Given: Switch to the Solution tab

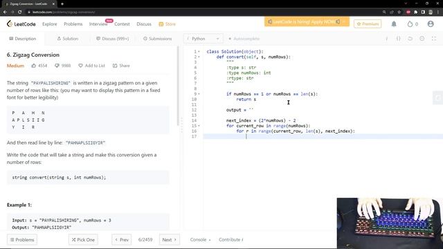Looking at the screenshot, I should pyautogui.click(x=68, y=39).
